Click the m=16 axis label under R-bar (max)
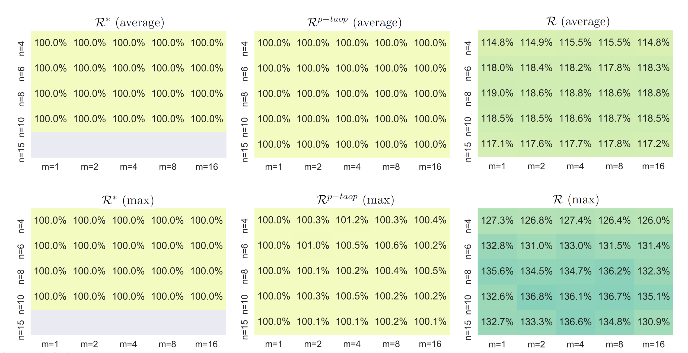 (653, 344)
